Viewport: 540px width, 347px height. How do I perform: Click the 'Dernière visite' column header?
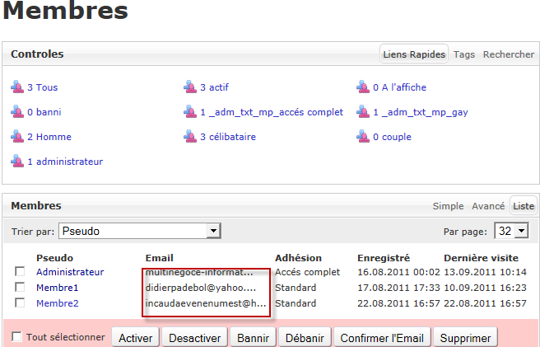click(481, 258)
